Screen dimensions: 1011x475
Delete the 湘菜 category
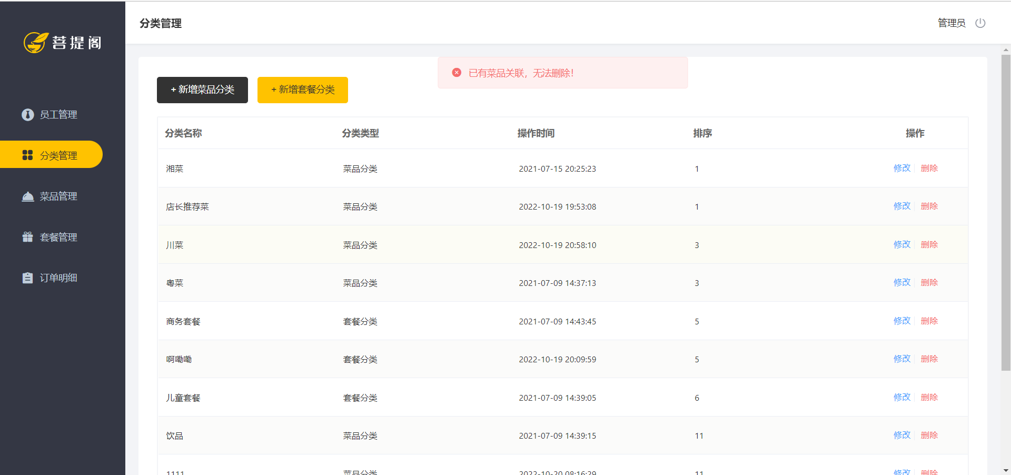[x=929, y=168]
